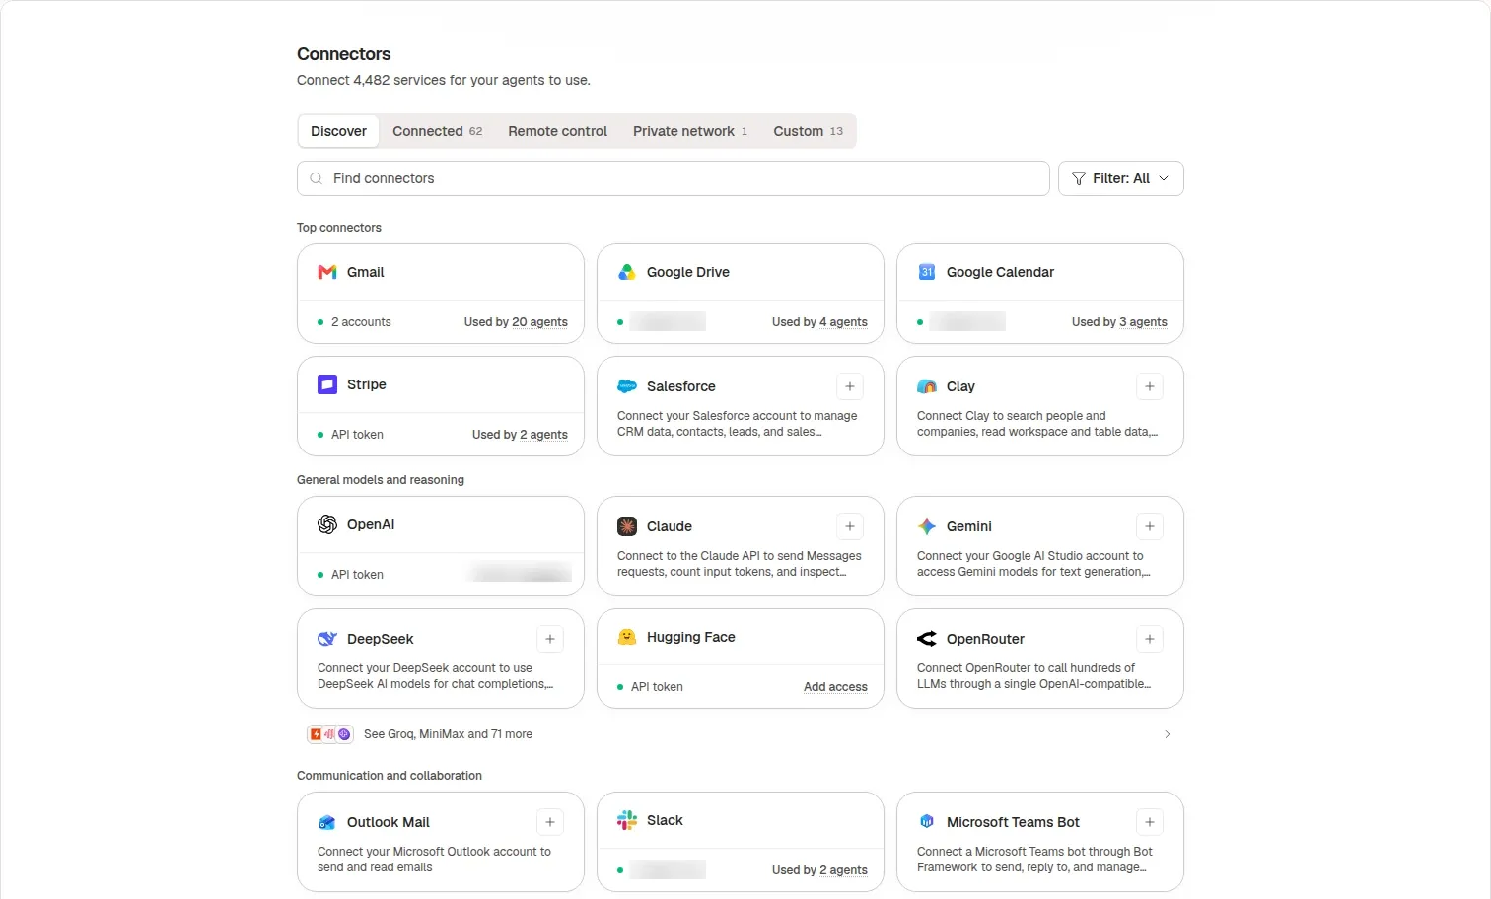
Task: Add the OpenRouter connector with plus button
Action: click(1150, 639)
